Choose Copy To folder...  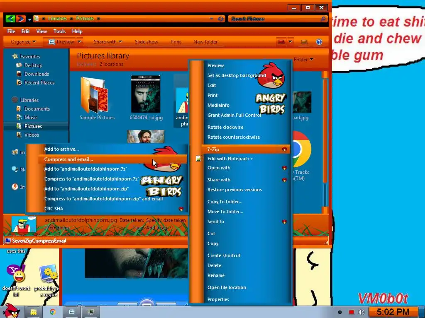click(225, 202)
